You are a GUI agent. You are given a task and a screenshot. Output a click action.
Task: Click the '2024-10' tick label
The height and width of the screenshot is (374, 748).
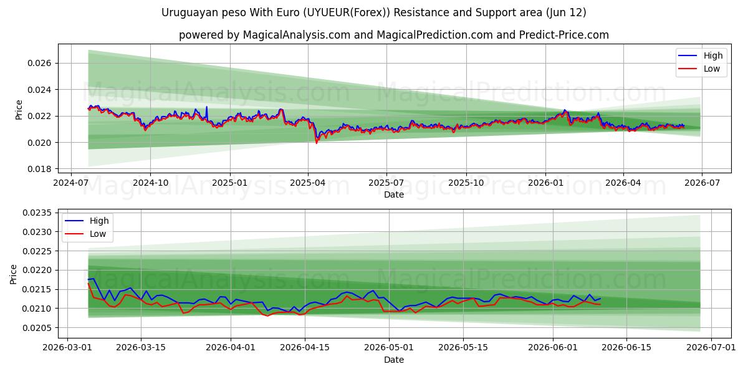point(150,183)
